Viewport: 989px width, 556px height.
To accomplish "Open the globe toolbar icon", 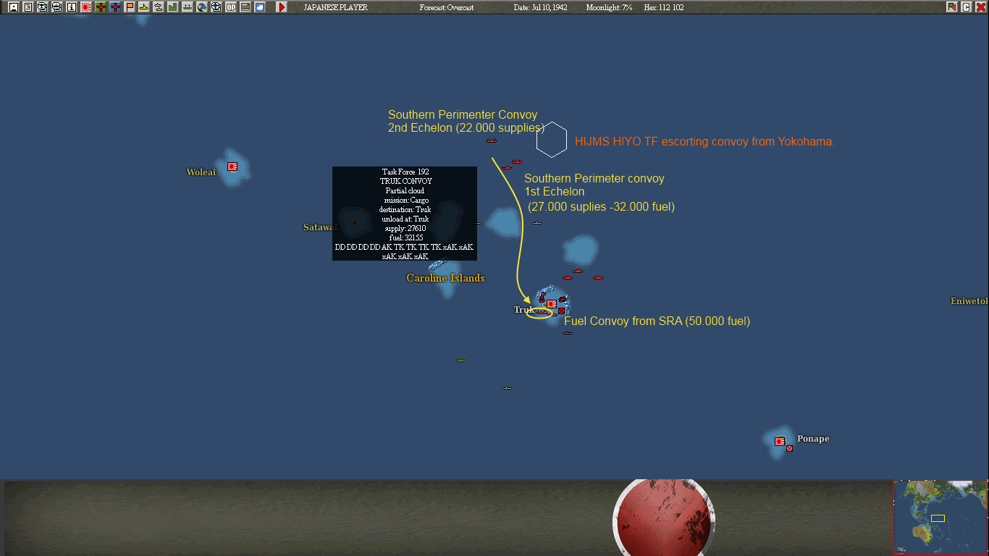I will [x=202, y=7].
